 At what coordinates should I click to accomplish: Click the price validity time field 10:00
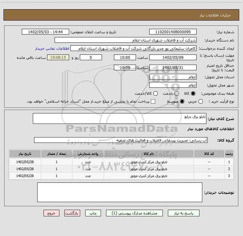coord(125,67)
